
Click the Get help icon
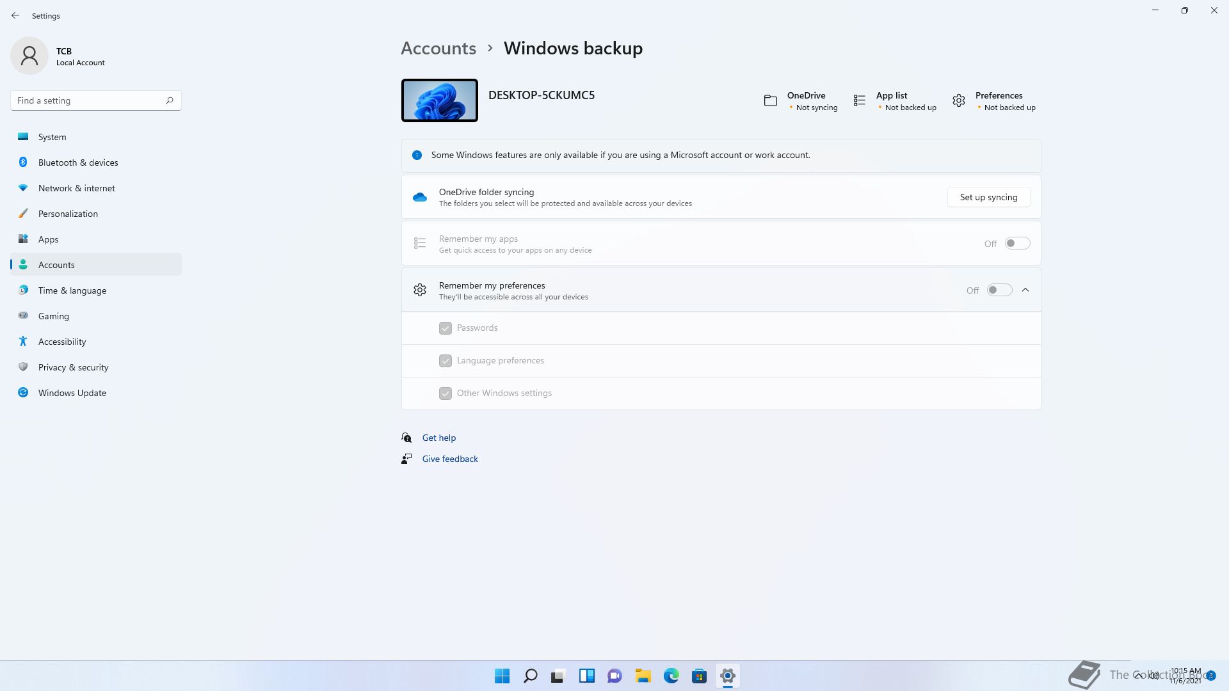406,438
